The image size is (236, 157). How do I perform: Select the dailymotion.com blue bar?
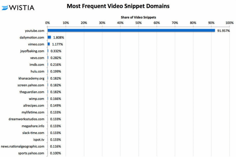(x=49, y=37)
